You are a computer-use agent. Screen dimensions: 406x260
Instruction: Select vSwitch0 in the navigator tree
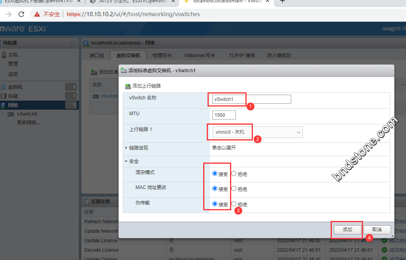[27, 114]
